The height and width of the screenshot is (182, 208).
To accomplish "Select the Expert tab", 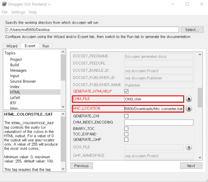I will [x=30, y=46].
